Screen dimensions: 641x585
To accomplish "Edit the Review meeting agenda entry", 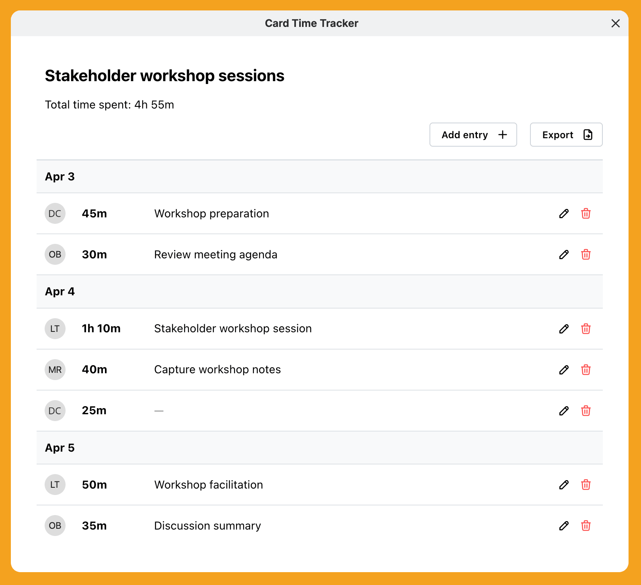I will tap(564, 255).
